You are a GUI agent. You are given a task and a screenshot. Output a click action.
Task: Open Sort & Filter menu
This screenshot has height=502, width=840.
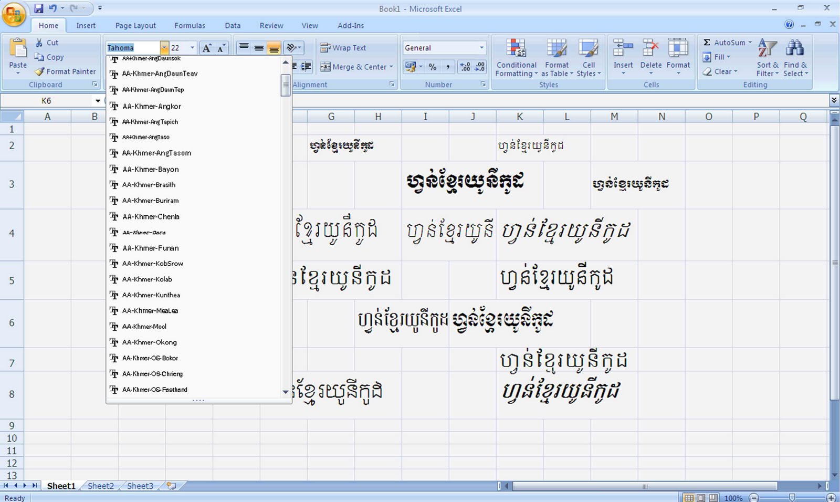pyautogui.click(x=767, y=58)
